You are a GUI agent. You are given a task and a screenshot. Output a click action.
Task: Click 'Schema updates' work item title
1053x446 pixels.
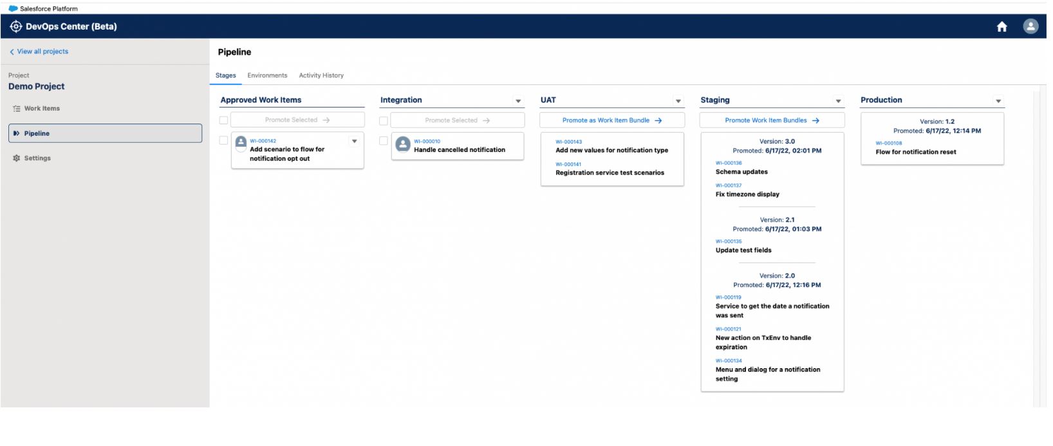click(x=741, y=172)
